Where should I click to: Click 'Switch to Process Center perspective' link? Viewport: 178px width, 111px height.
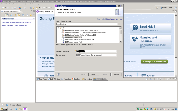pyautogui.click(x=14, y=25)
